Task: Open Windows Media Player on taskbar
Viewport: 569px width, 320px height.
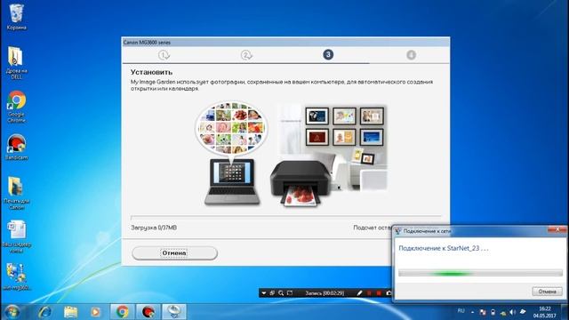Action: point(96,312)
